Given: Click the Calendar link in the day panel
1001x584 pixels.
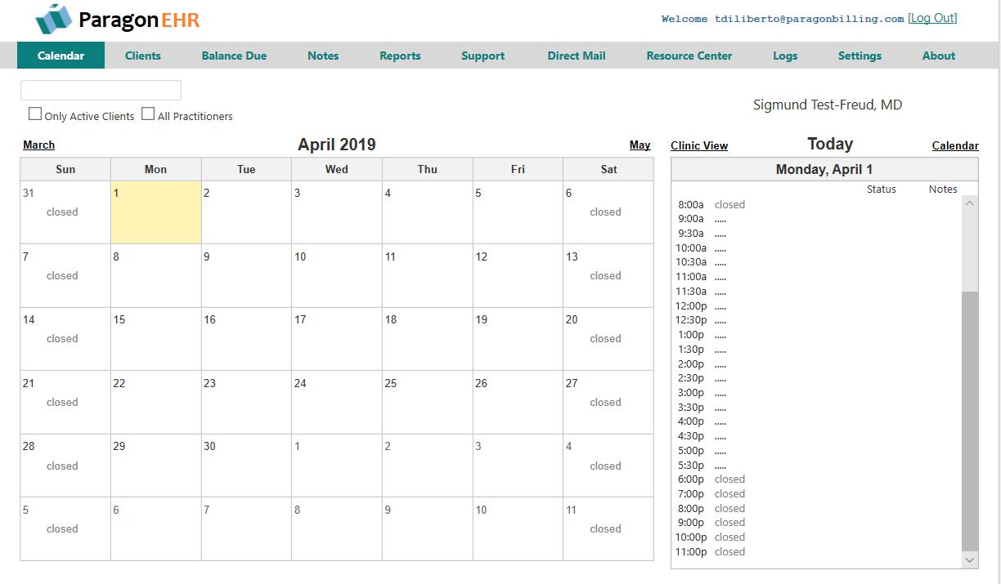Looking at the screenshot, I should coord(955,145).
